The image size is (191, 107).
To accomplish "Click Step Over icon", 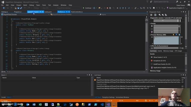I will click(123, 8).
